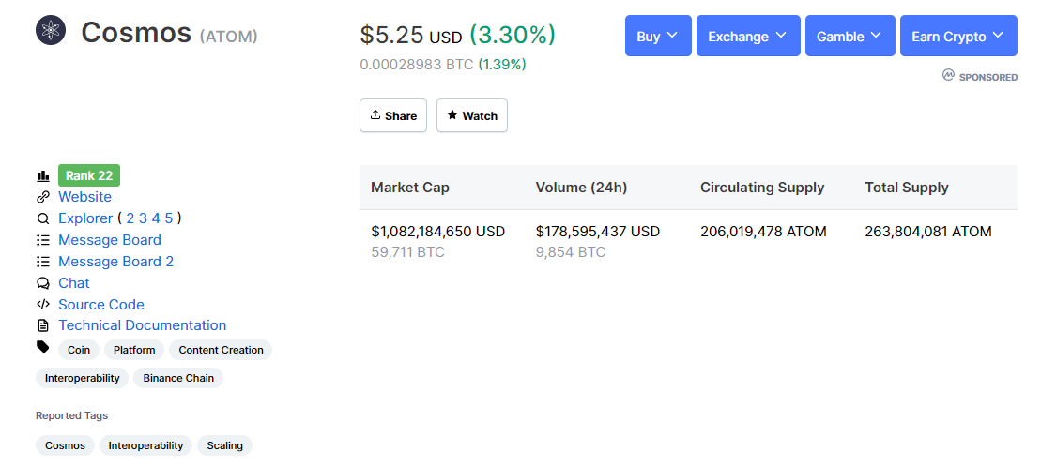Select the Binance Chain tag
Image resolution: width=1041 pixels, height=467 pixels.
pyautogui.click(x=178, y=378)
